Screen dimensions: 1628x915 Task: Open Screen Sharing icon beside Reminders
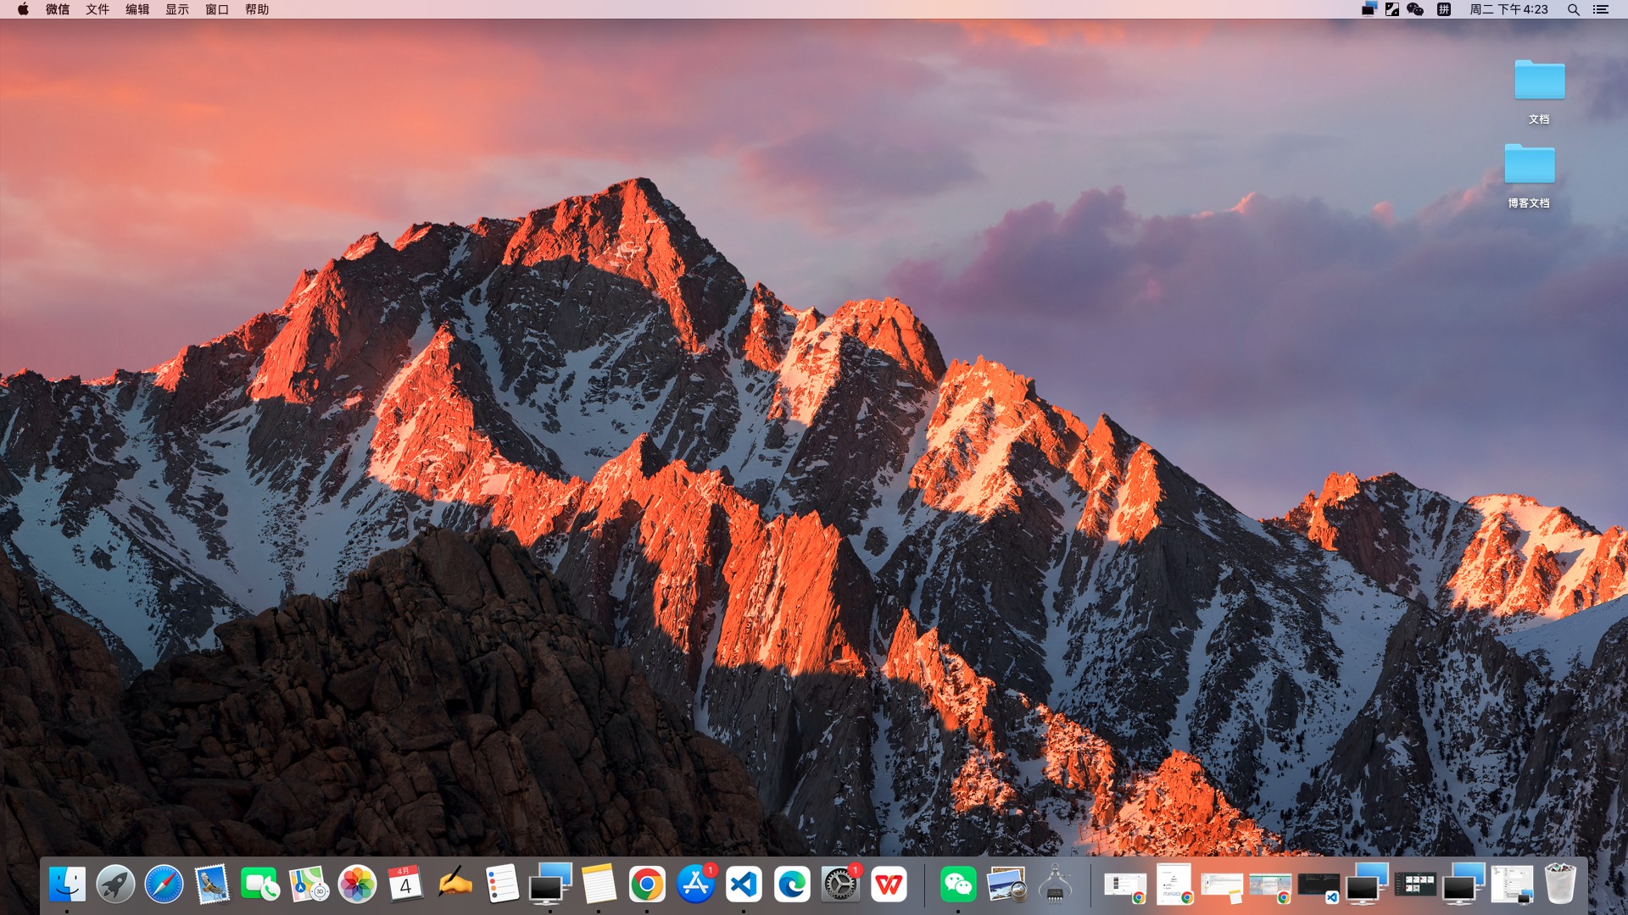[550, 884]
